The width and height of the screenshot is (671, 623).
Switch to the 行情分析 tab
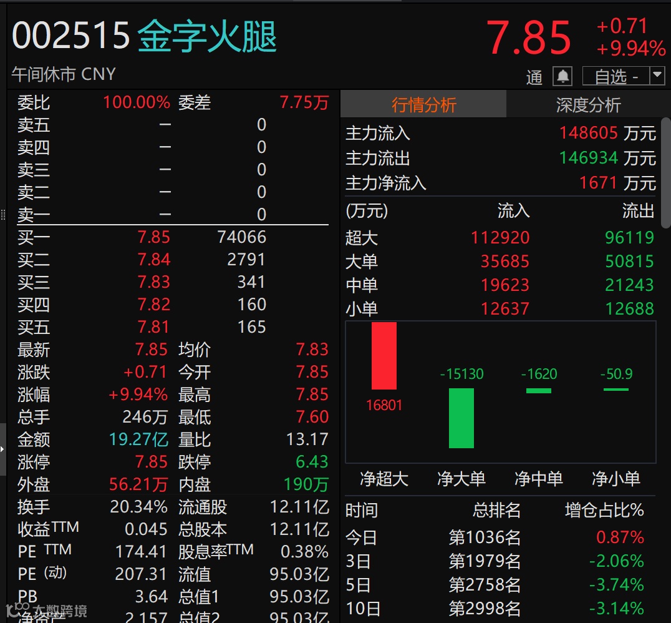423,104
